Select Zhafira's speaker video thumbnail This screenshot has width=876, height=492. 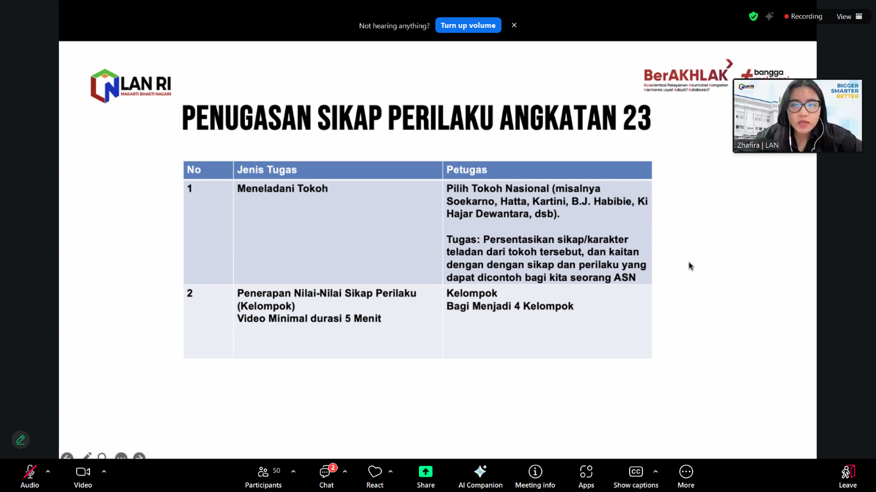[x=797, y=115]
